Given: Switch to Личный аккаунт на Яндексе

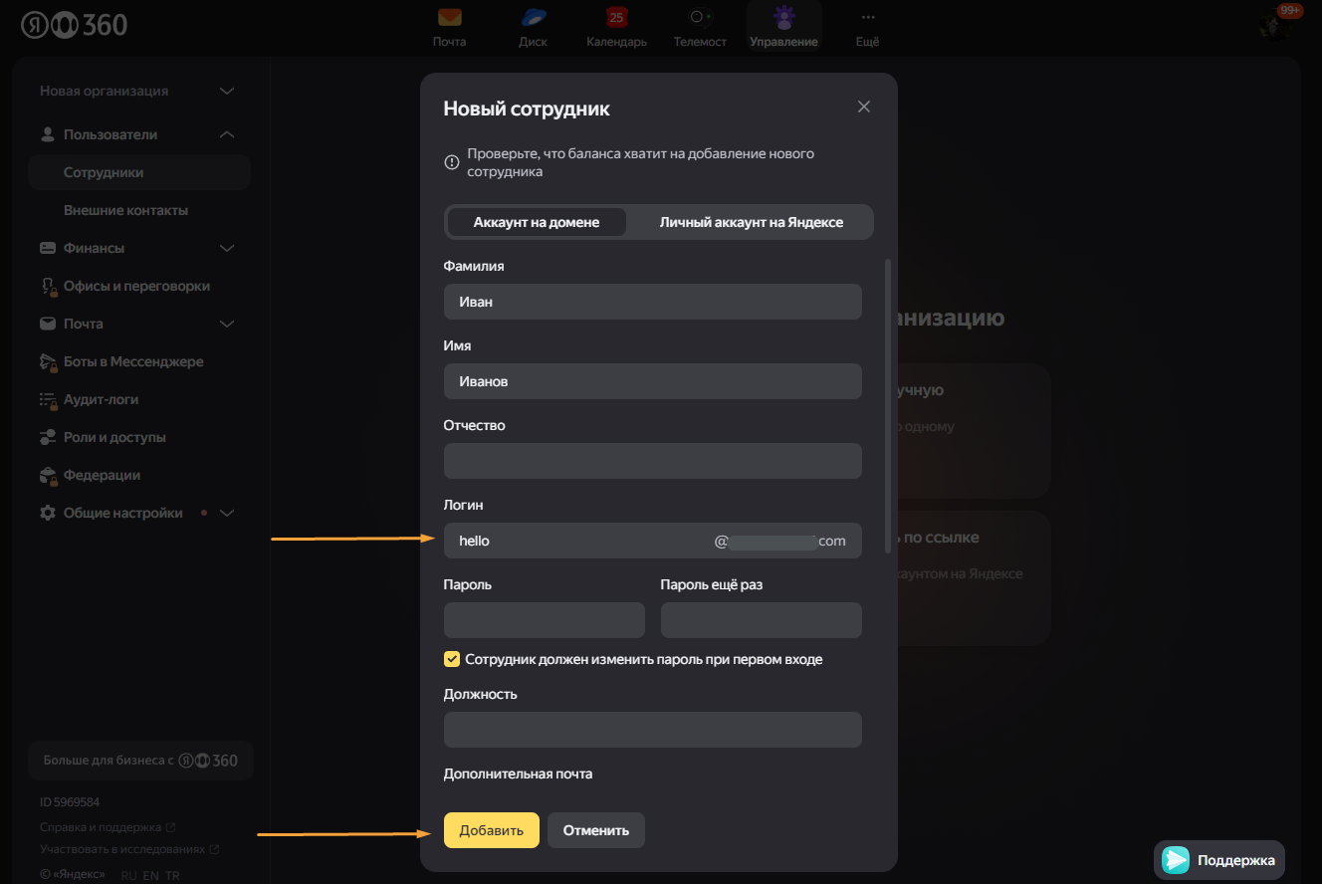Looking at the screenshot, I should [751, 222].
